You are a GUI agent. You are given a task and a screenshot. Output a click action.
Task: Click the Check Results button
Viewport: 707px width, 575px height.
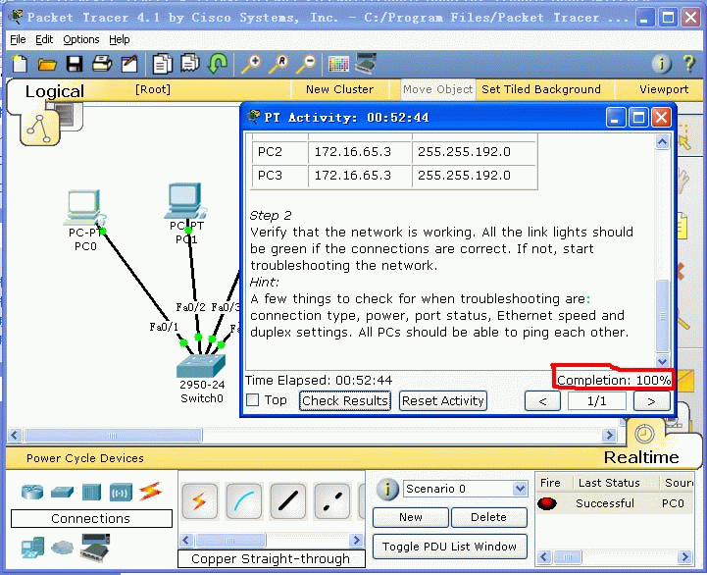pos(345,400)
